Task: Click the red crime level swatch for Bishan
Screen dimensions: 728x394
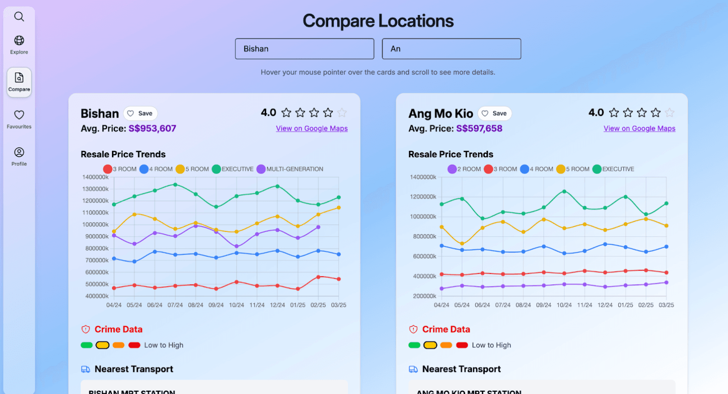Action: (134, 345)
